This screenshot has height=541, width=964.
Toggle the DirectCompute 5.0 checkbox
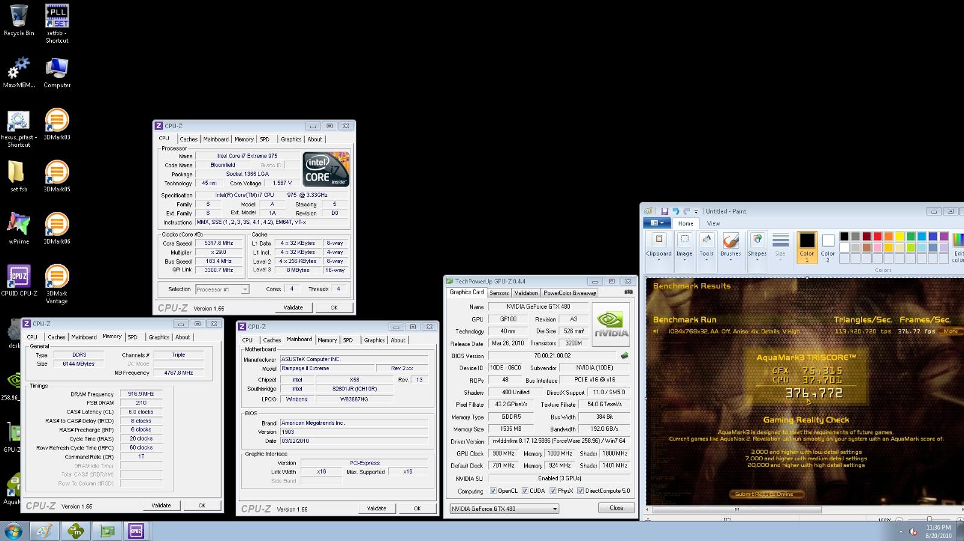pyautogui.click(x=581, y=491)
